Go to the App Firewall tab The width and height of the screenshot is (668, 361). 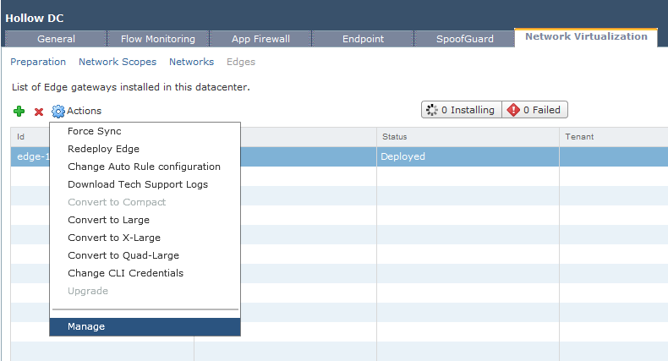pyautogui.click(x=260, y=39)
